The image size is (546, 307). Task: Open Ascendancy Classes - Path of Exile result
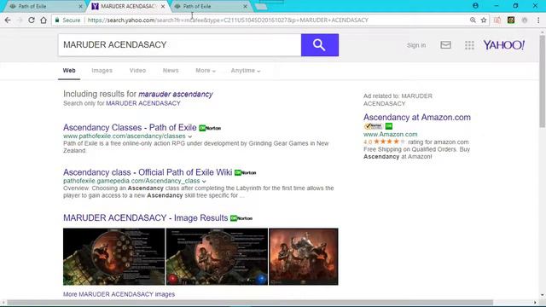coord(130,127)
